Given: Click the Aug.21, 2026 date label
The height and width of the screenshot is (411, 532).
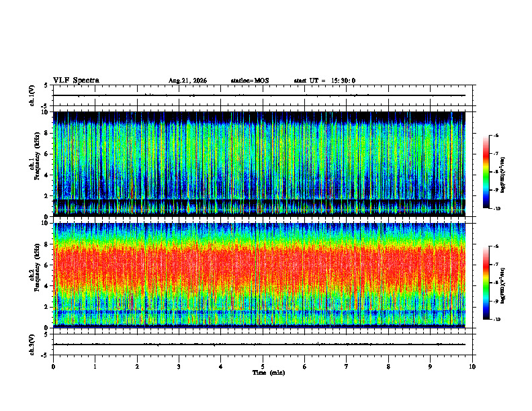Looking at the screenshot, I should tap(187, 81).
